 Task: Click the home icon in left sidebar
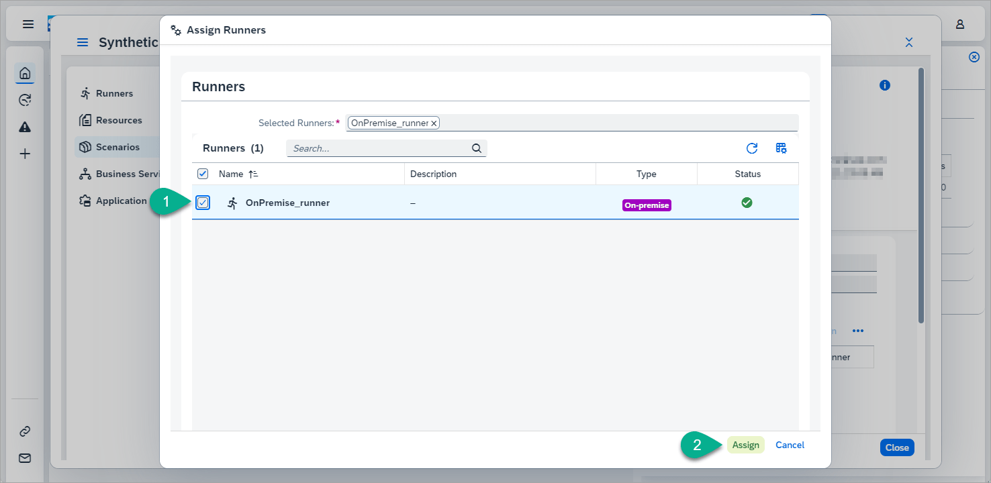click(x=25, y=73)
